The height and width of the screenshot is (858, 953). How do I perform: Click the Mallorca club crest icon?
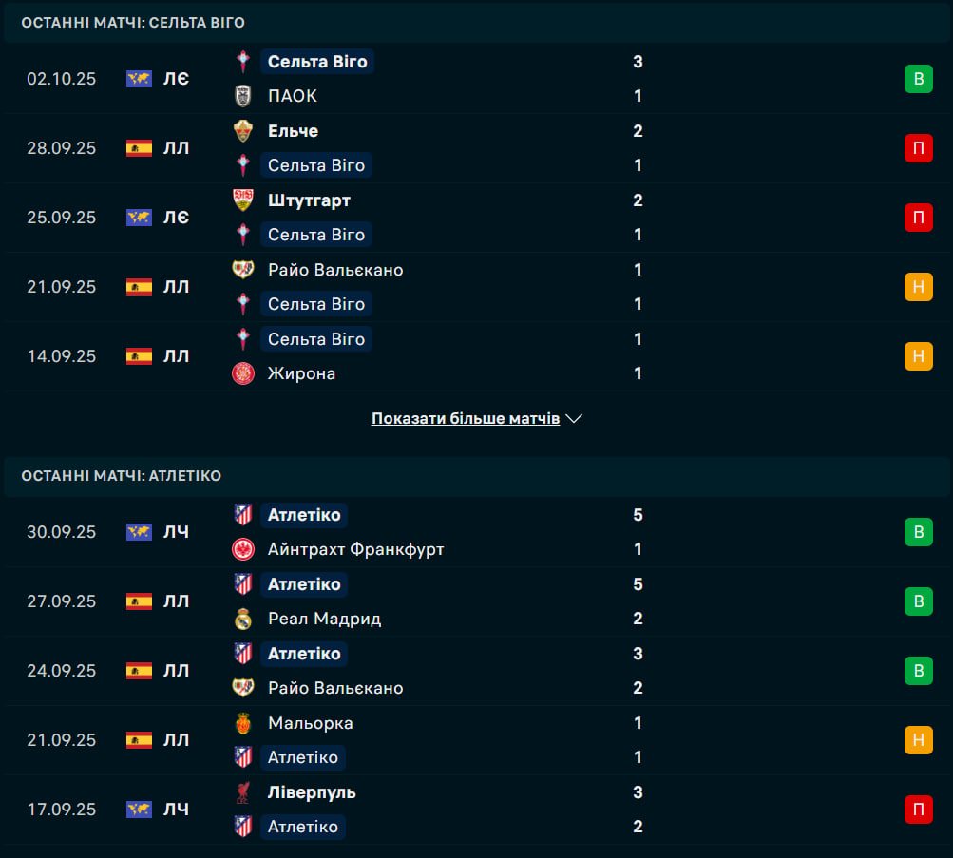coord(243,723)
